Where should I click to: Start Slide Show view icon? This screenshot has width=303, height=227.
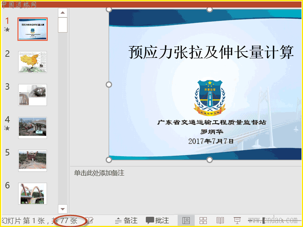[x=237, y=221]
